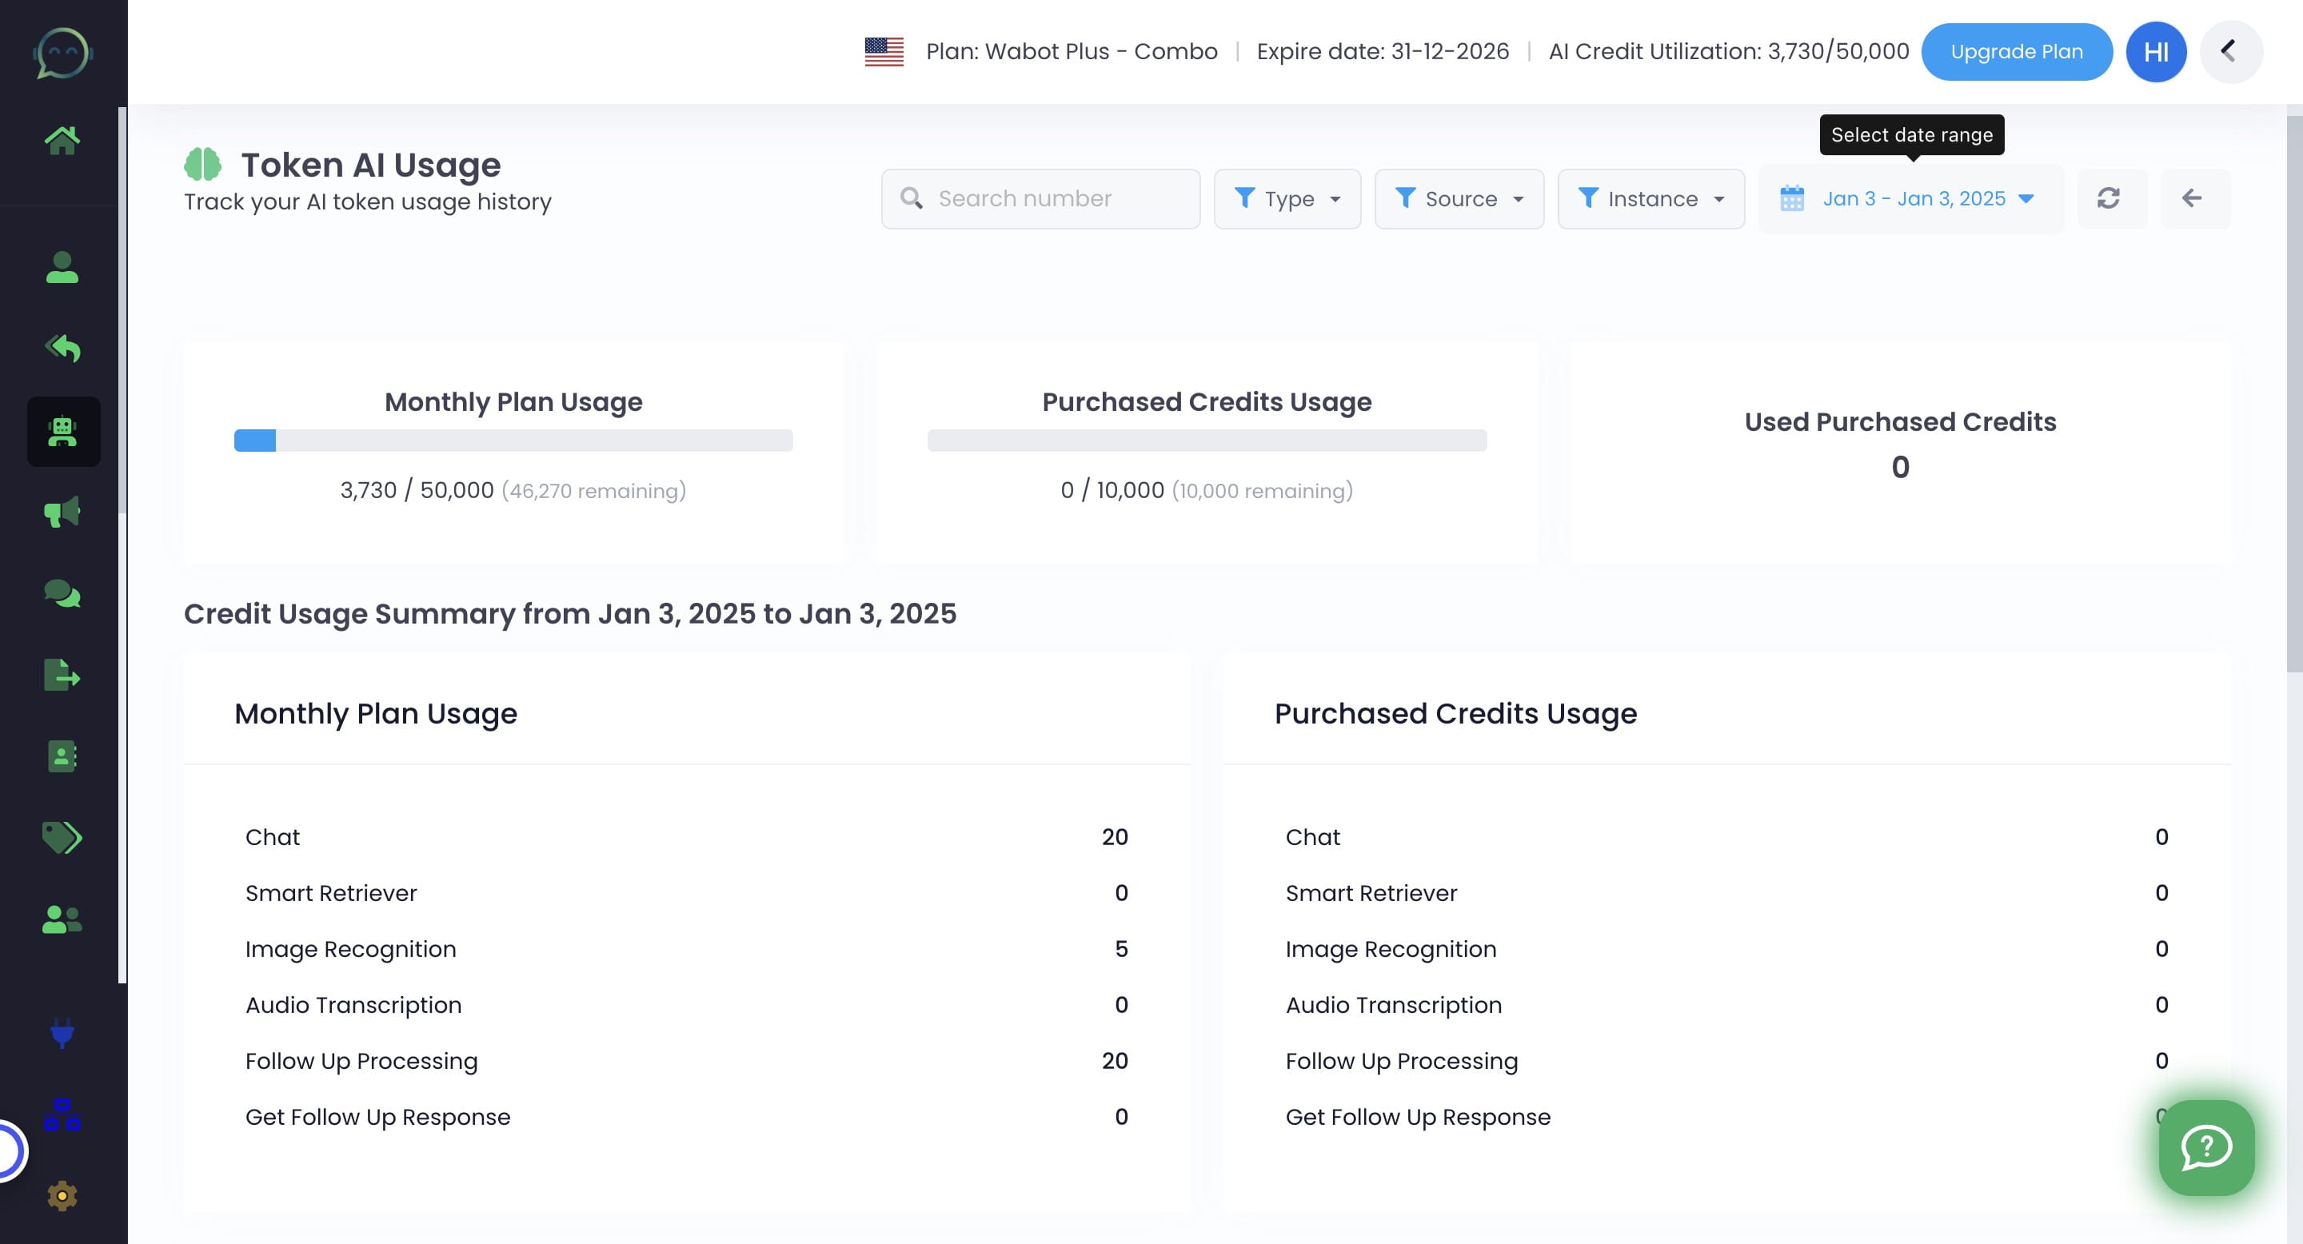Image resolution: width=2303 pixels, height=1244 pixels.
Task: Open the integrations plug icon
Action: 62,1035
